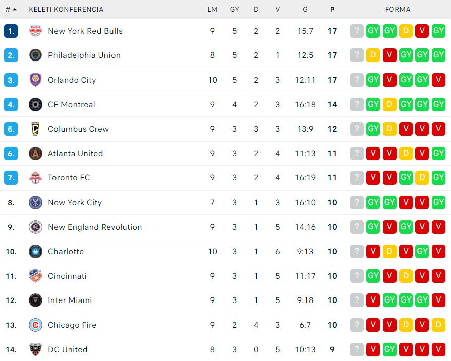This screenshot has height=361, width=451.
Task: Click the Inter Miami badge icon
Action: pyautogui.click(x=36, y=300)
